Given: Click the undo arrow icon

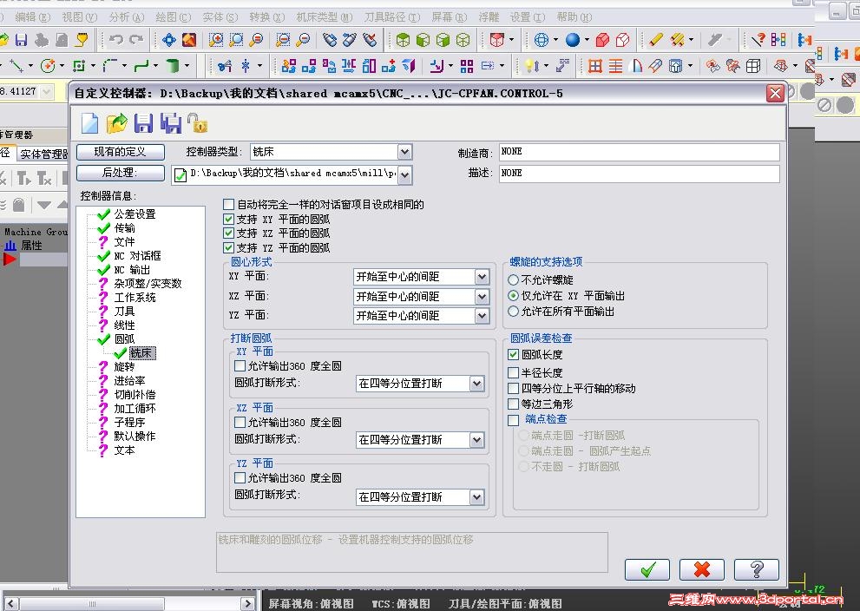Looking at the screenshot, I should pos(115,40).
